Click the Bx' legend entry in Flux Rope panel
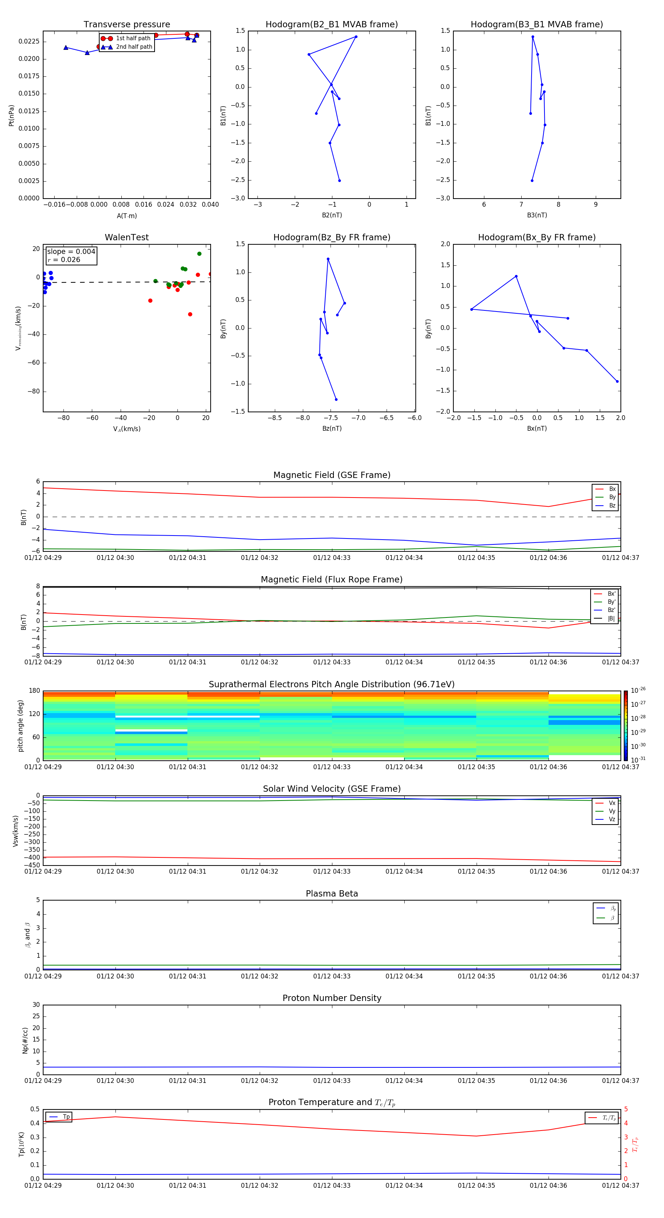Screen dimensions: 664x1218 tap(605, 594)
